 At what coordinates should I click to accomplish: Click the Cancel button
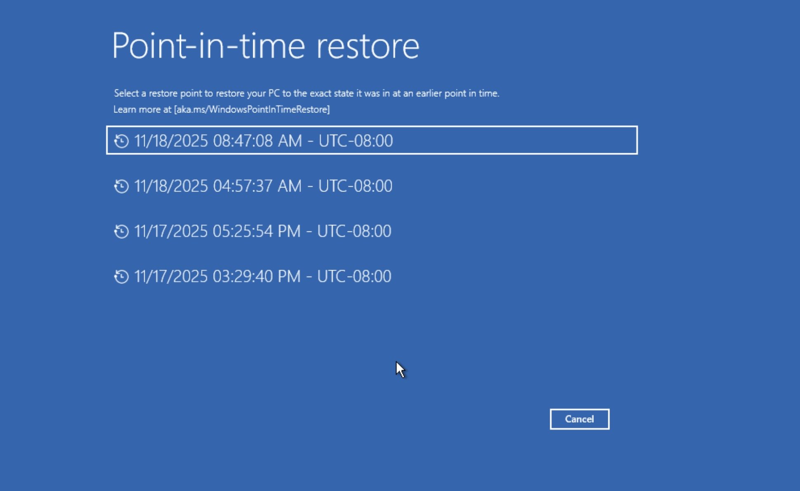579,419
